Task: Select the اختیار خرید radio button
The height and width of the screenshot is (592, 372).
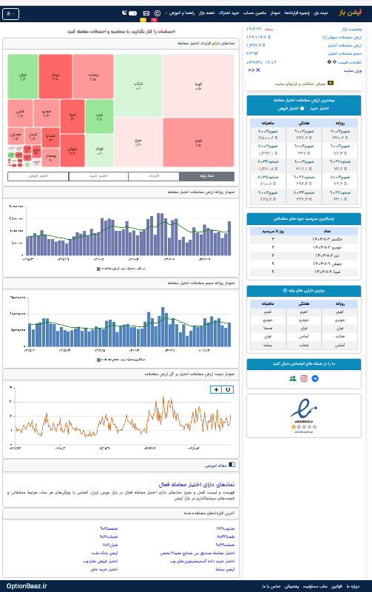Action: click(332, 108)
